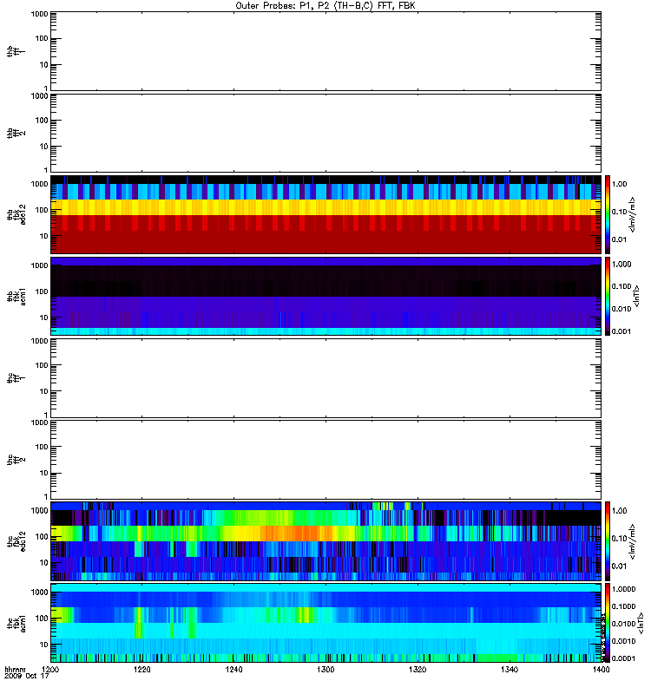651x694 pixels.
Task: Click the '1200' time axis label
Action: (50, 669)
